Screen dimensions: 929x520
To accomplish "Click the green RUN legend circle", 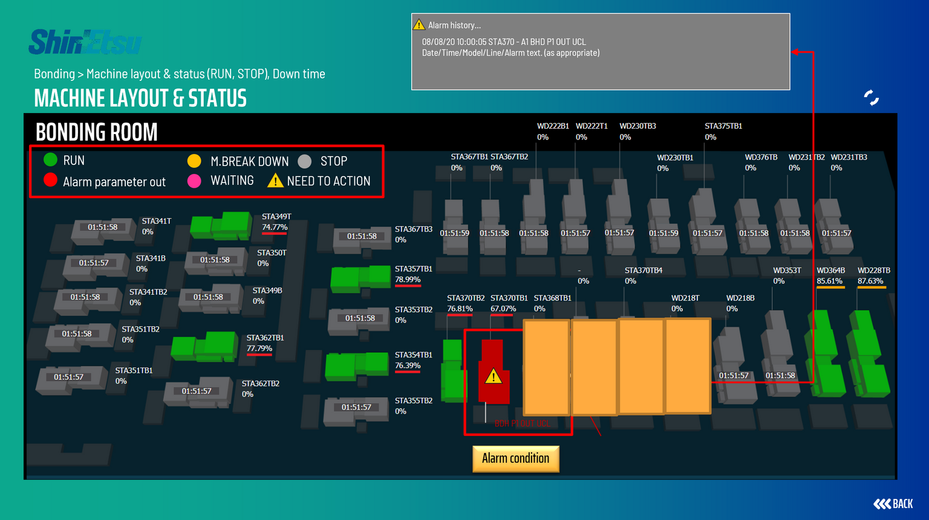I will [x=51, y=160].
